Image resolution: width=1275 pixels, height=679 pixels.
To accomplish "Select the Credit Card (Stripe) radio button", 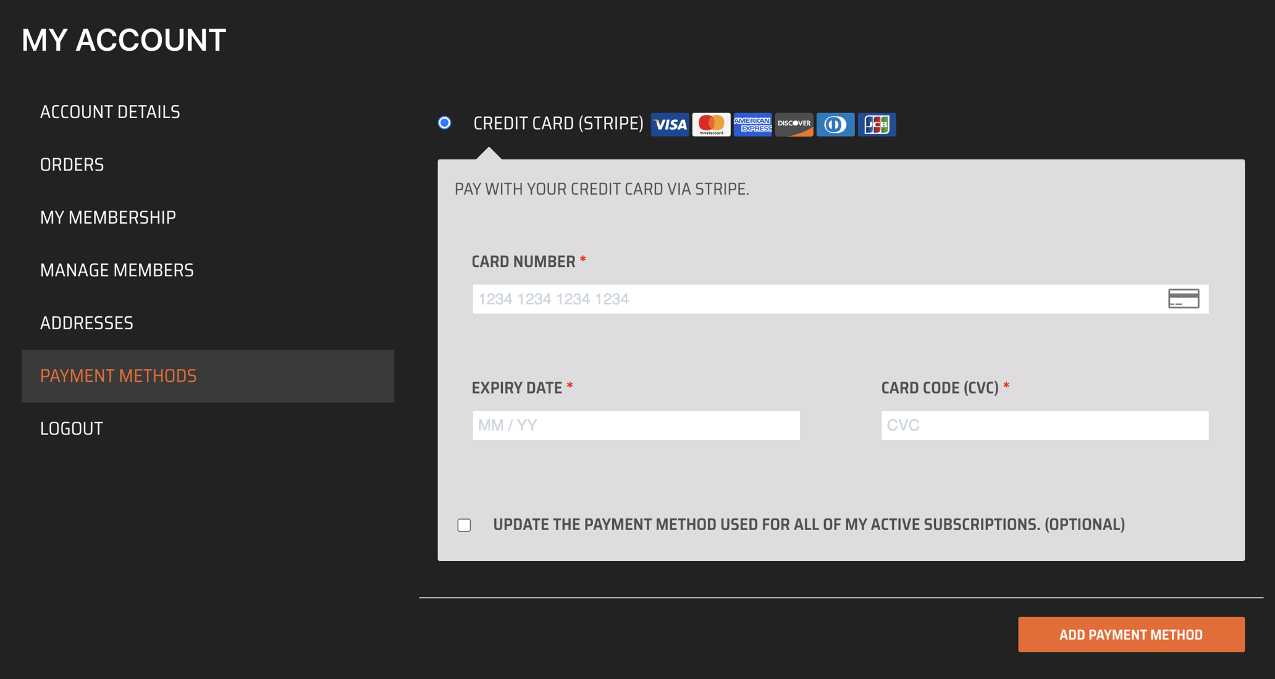I will 445,123.
